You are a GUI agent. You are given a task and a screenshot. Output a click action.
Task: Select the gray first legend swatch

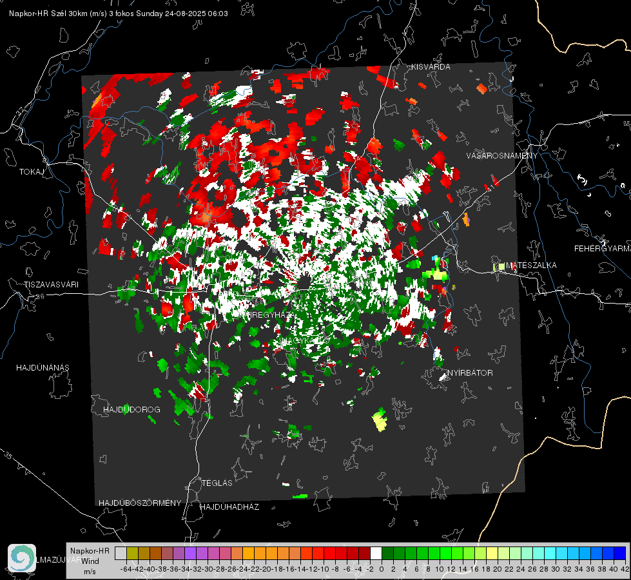pos(121,553)
